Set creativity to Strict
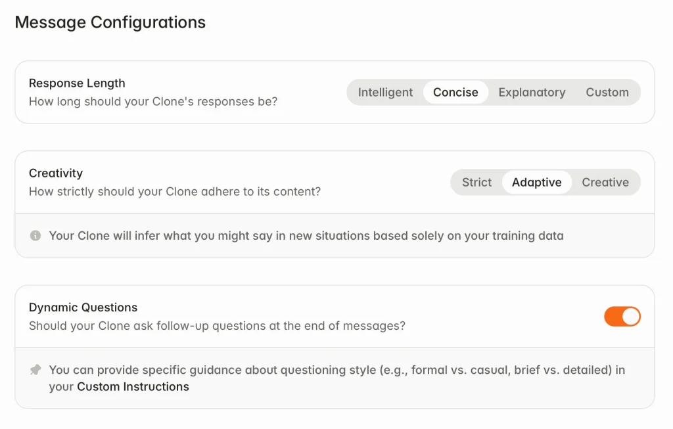The height and width of the screenshot is (429, 673). 476,183
